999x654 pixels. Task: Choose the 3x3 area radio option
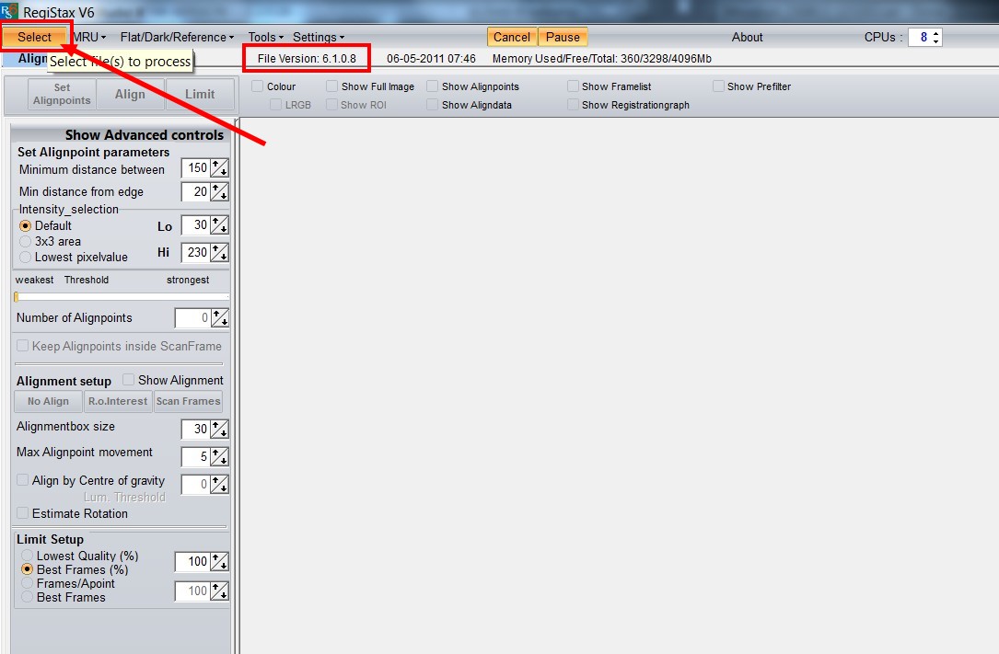tap(25, 241)
